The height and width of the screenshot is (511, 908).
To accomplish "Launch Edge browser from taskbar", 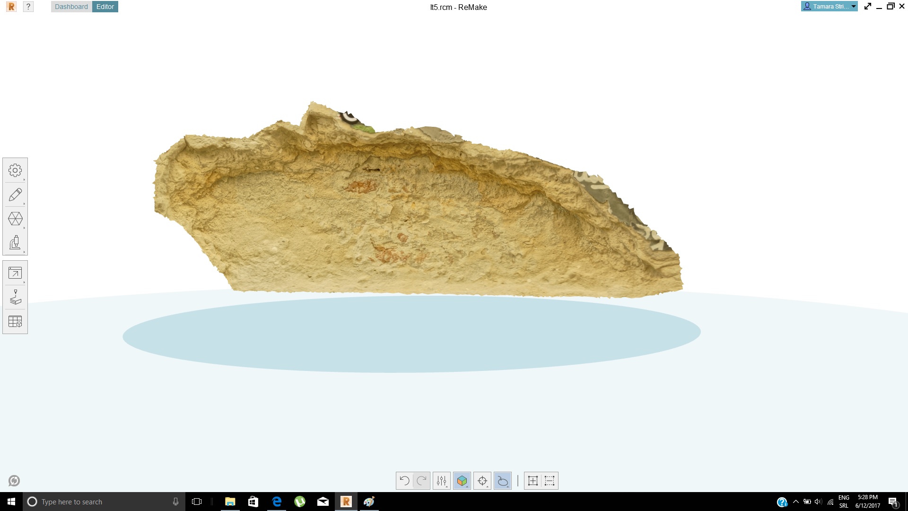I will [x=277, y=502].
